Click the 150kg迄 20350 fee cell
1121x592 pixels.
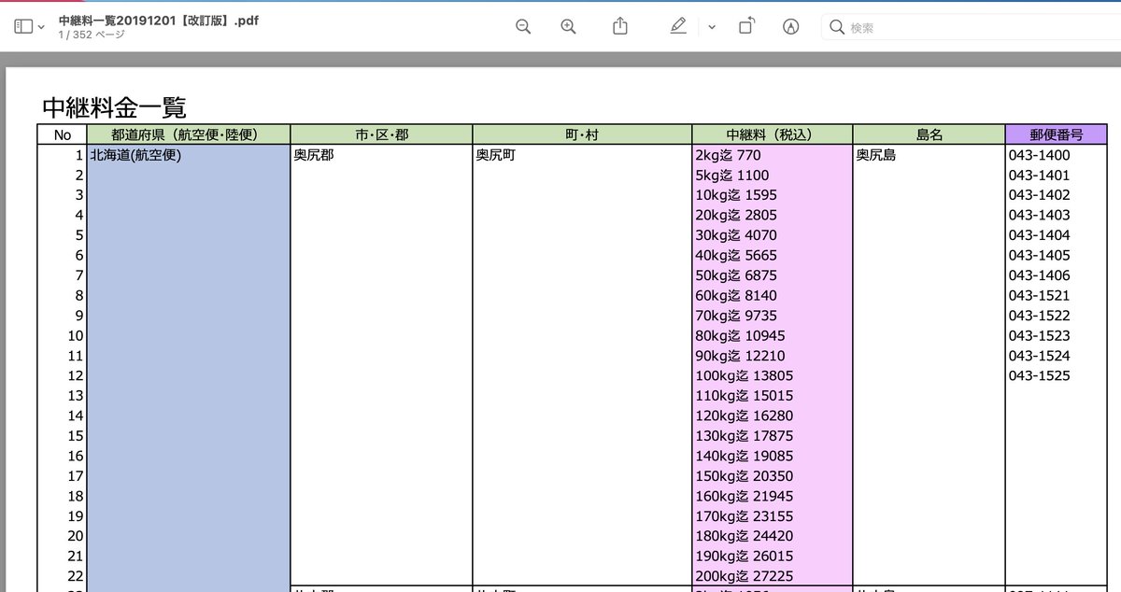coord(744,476)
